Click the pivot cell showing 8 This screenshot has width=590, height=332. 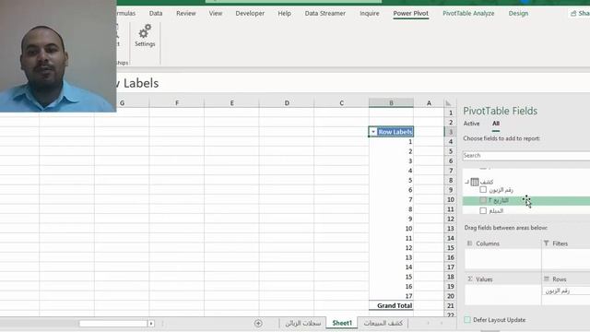pos(391,209)
